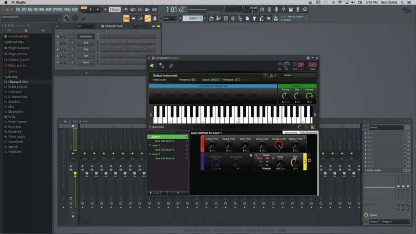416x234 pixels.
Task: Adjust the Tuning knob in AUSampler
Action: coord(285,96)
